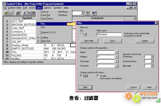Click the filter funnel toolbar icon
Screen dimensions: 161x106
[x=87, y=13]
